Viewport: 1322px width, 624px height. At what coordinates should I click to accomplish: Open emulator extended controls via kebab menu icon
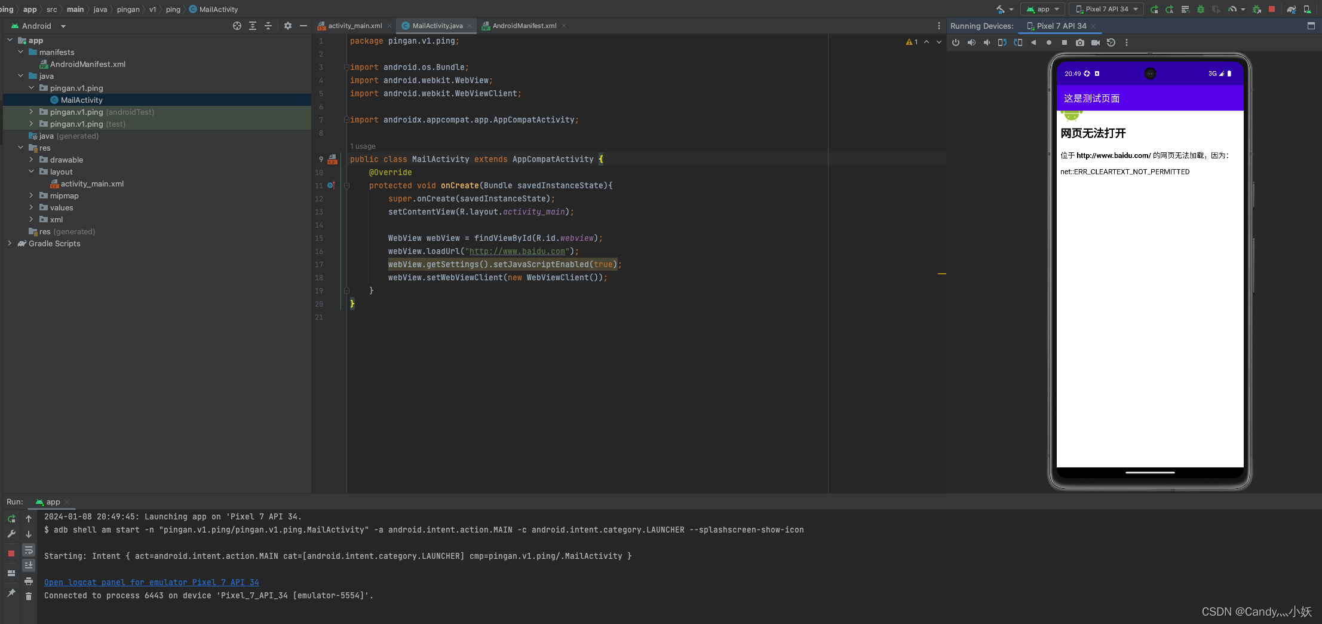point(1127,42)
